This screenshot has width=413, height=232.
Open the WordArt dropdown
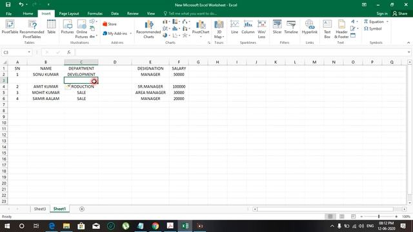(x=354, y=21)
